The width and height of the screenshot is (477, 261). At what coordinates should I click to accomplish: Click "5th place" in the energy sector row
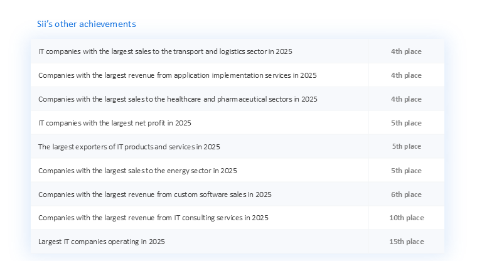406,171
